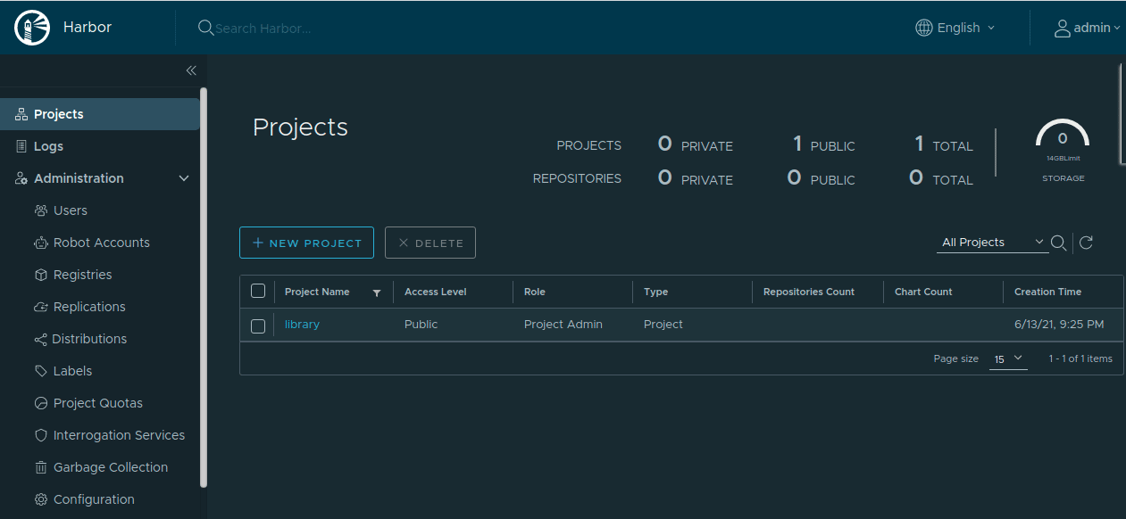Sort by the Role column header
Viewport: 1126px width, 519px height.
(x=534, y=292)
